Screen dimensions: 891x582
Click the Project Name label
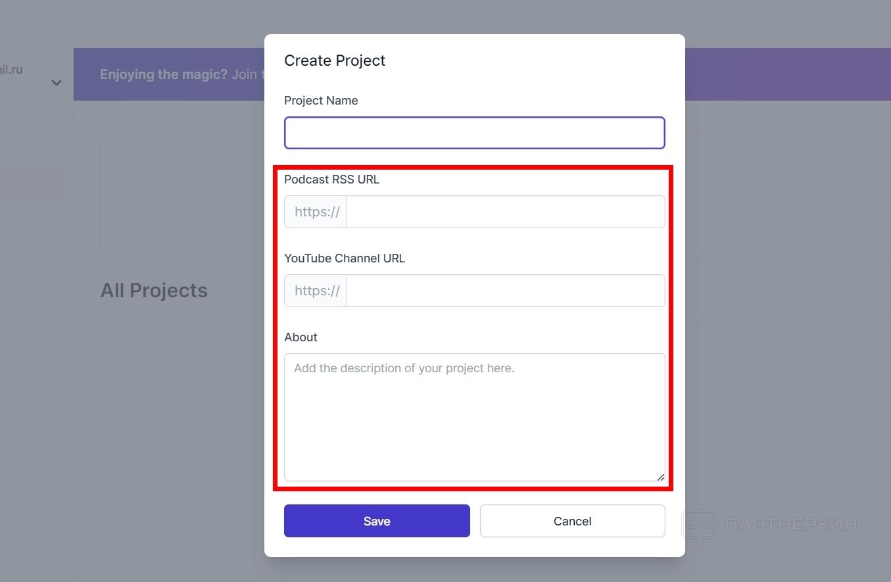[x=321, y=101]
